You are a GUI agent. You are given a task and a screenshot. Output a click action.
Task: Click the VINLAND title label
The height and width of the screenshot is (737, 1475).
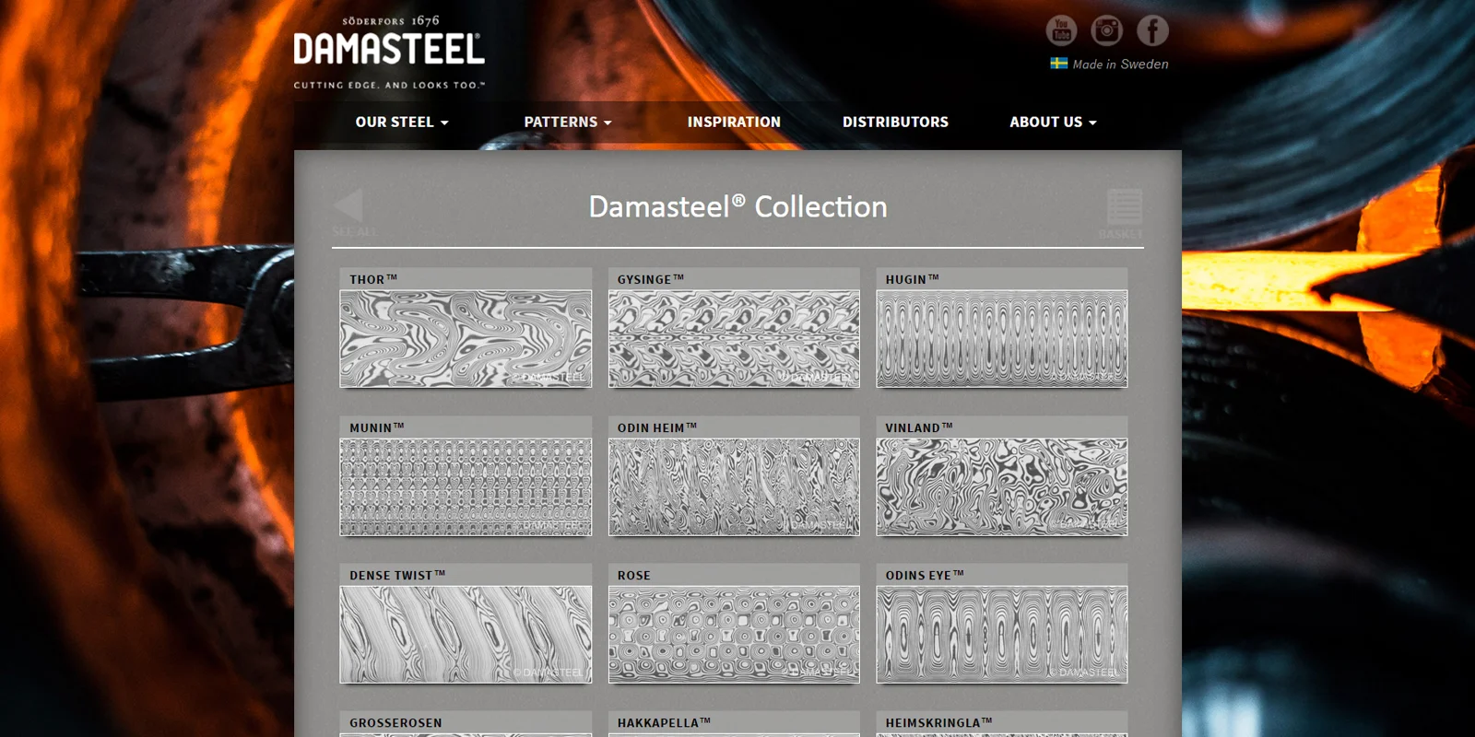click(x=919, y=427)
